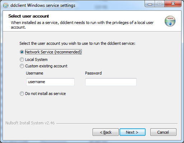Go to the previous step with Back
Screen dimensions: 184x143
tap(105, 132)
